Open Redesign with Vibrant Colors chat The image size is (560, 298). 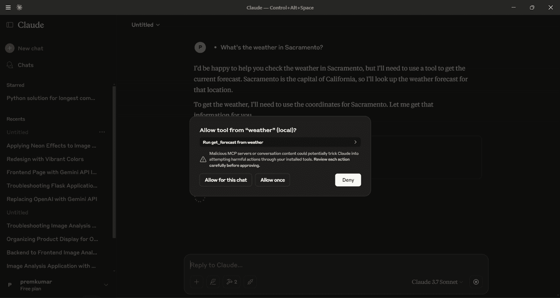coord(45,159)
